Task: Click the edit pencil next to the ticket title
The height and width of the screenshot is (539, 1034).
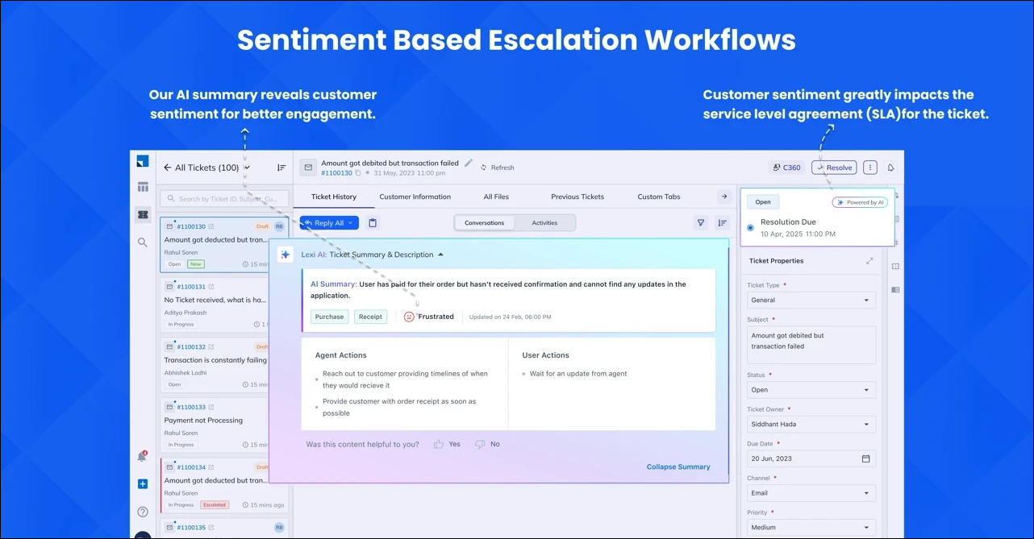Action: (x=469, y=162)
